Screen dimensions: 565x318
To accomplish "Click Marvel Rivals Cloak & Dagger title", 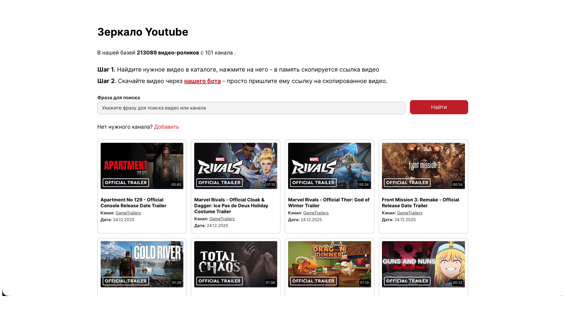I will point(231,206).
